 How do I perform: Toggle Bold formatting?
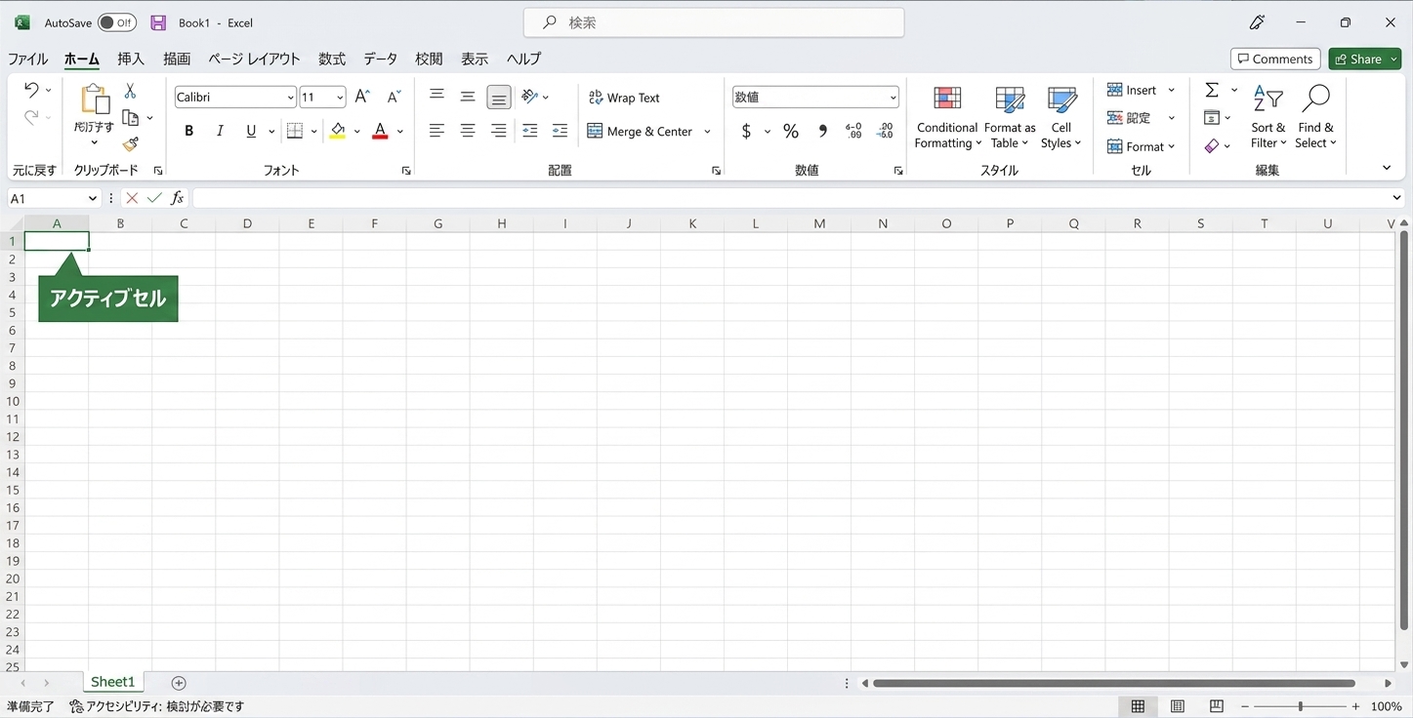189,131
